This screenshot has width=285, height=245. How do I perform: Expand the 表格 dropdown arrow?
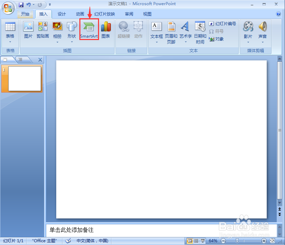coord(10,42)
